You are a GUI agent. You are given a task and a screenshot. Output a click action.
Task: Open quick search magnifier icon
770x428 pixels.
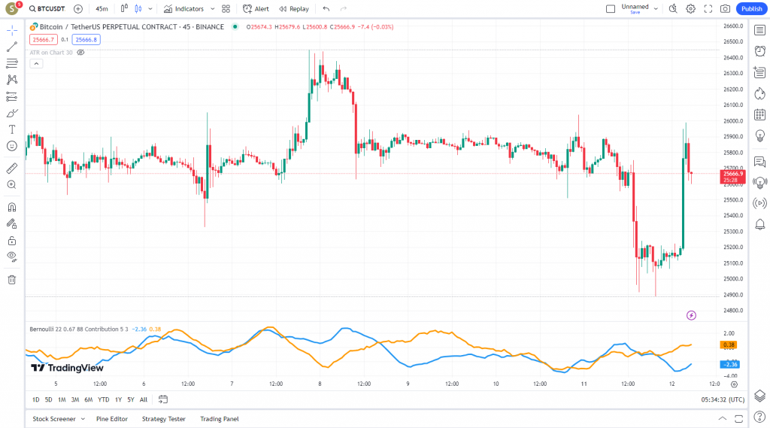point(673,9)
